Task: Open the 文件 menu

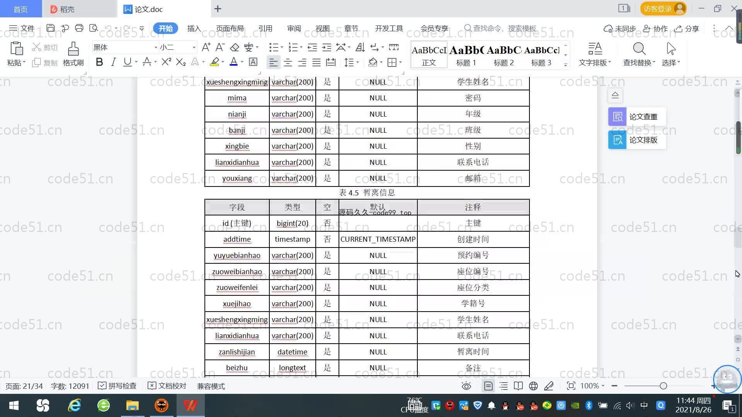Action: click(x=22, y=28)
